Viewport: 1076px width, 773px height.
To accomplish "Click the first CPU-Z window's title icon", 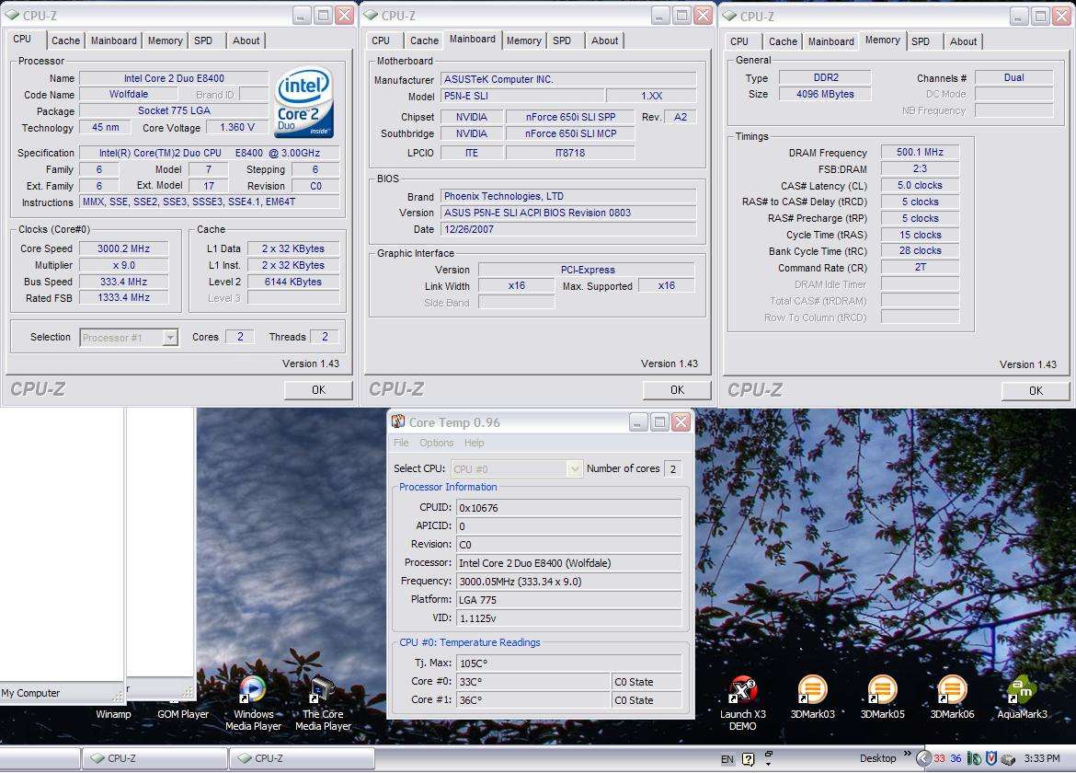I will [13, 15].
